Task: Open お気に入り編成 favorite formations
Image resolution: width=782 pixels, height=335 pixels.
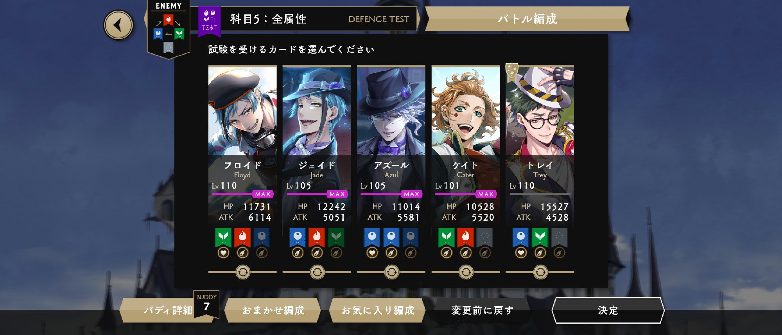Action: 378,310
